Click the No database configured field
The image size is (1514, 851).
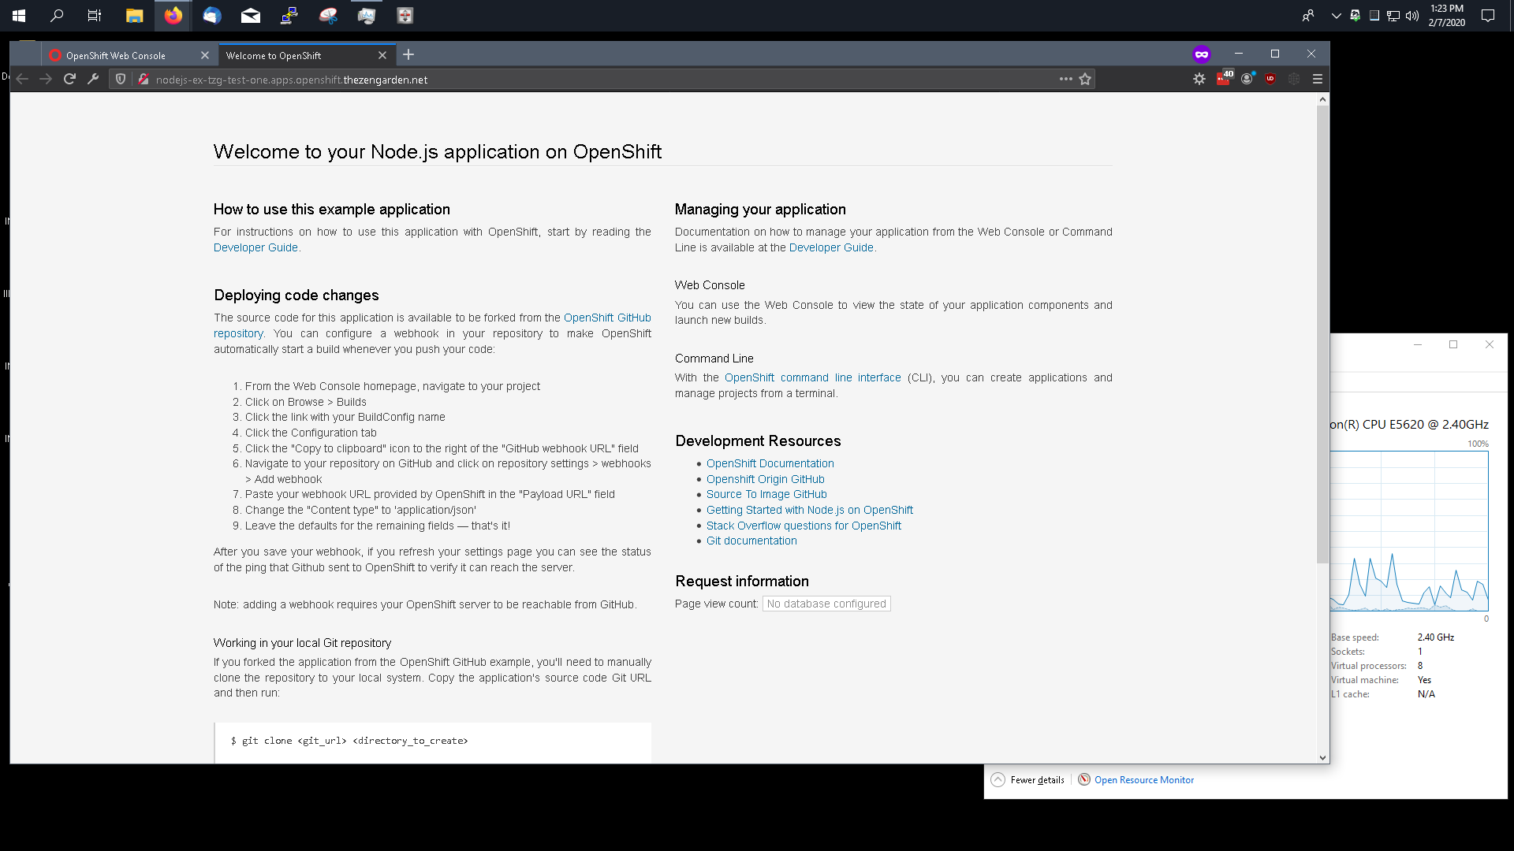826,604
